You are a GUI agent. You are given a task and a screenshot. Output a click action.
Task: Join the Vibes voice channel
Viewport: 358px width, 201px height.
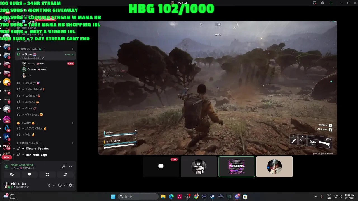coord(45,108)
